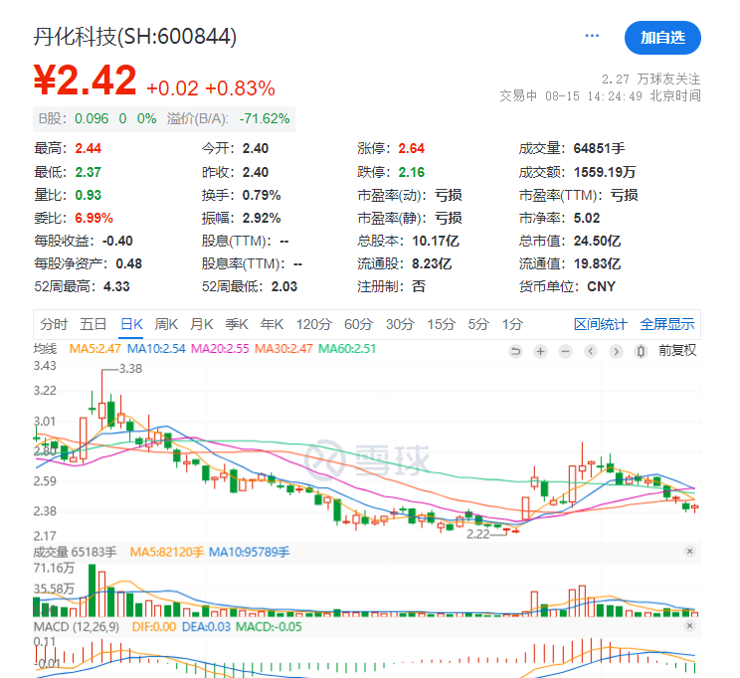
Task: Select the 年K chart tab
Action: pos(272,325)
